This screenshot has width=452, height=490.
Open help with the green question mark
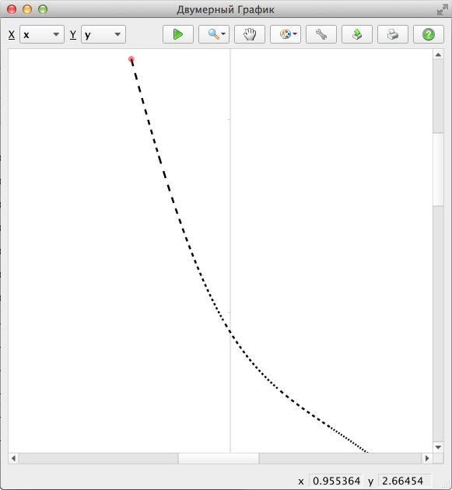click(429, 34)
